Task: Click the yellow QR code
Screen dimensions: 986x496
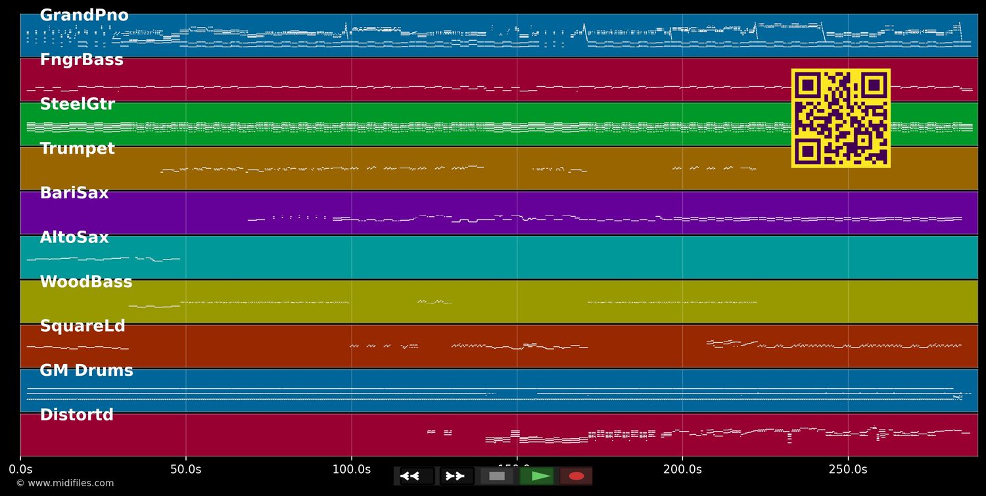Action: click(841, 118)
